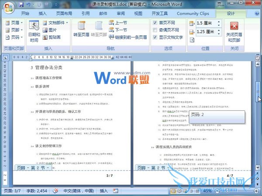Click the Select Browse Object round button
Image resolution: width=262 pixels, height=196 pixels.
tap(258, 179)
